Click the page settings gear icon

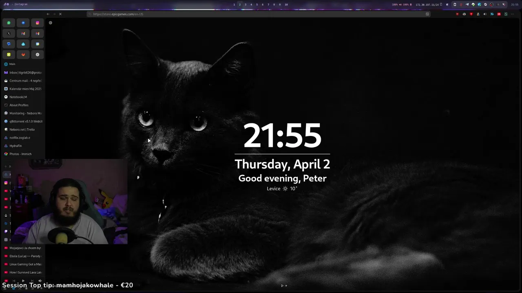click(x=51, y=23)
